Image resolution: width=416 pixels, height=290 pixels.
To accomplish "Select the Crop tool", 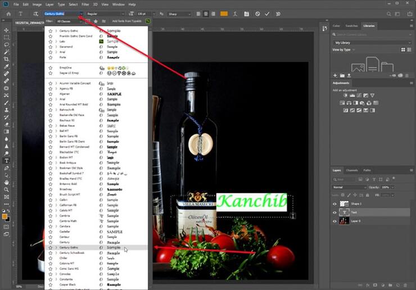I will 7,58.
